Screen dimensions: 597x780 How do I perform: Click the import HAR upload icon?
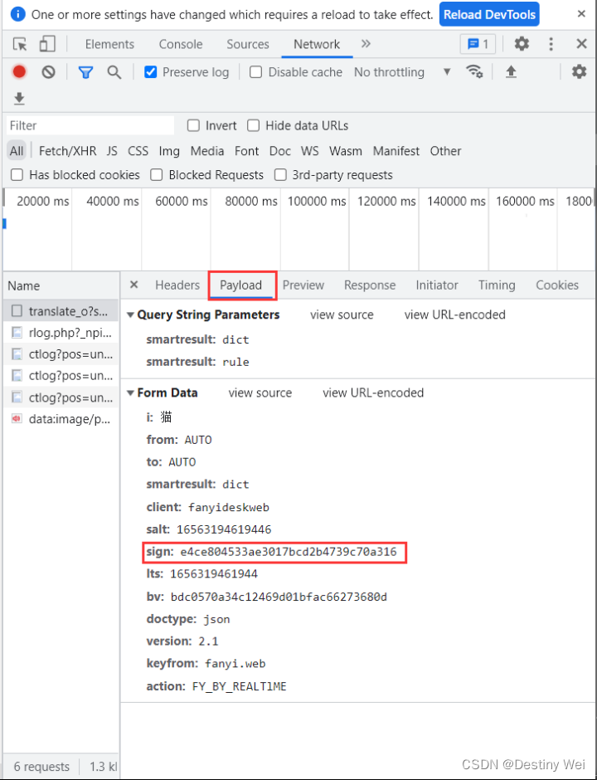(511, 72)
